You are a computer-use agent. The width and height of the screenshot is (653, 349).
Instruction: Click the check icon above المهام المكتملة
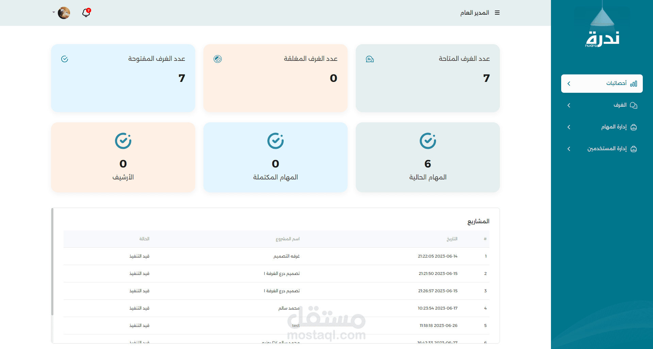[275, 141]
